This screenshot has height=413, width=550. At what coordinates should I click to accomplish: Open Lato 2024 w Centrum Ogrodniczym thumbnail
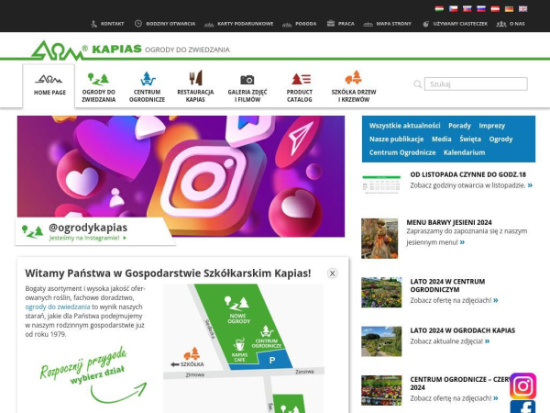pyautogui.click(x=381, y=292)
